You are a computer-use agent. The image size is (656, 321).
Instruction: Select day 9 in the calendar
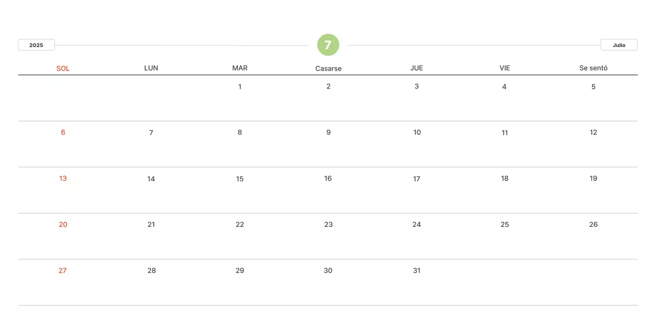(329, 132)
